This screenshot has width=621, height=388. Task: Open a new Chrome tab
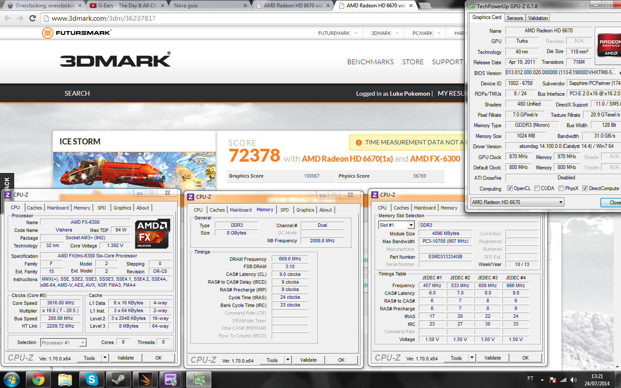pyautogui.click(x=425, y=6)
